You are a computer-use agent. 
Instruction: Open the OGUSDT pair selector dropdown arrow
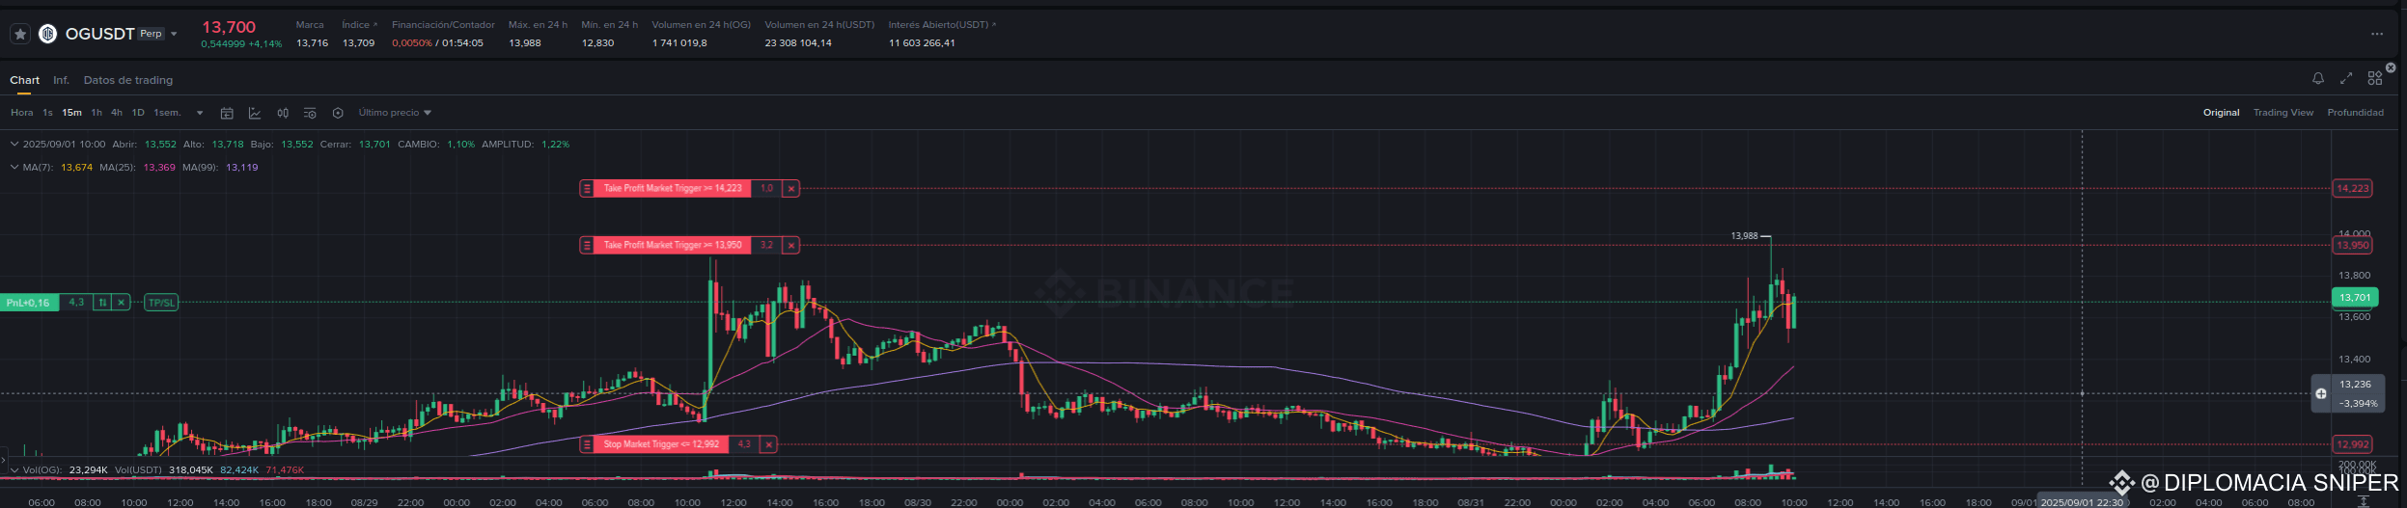click(174, 34)
